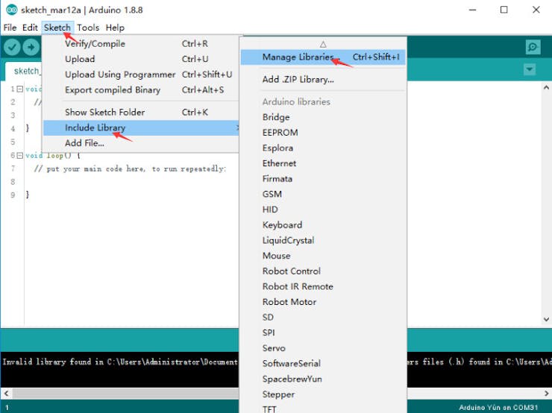The width and height of the screenshot is (552, 413).
Task: Include the SpacebrewYun library
Action: point(323,379)
